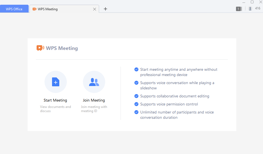263x154 pixels.
Task: Maximize the WPS Office window
Action: pyautogui.click(x=252, y=2)
